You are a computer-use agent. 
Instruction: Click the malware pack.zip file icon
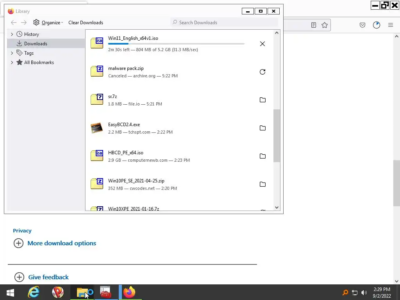[97, 71]
